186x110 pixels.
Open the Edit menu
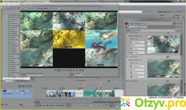[x=6, y=4]
